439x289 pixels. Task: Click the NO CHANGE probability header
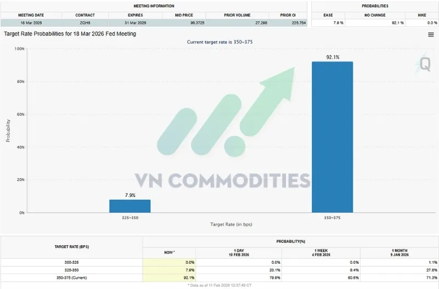(x=375, y=15)
